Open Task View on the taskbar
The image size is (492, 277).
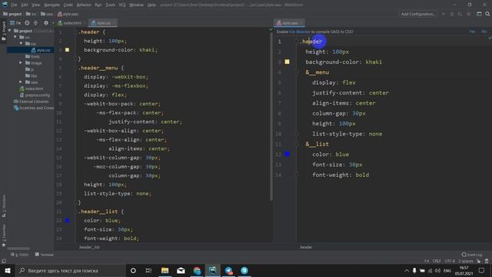click(x=148, y=270)
